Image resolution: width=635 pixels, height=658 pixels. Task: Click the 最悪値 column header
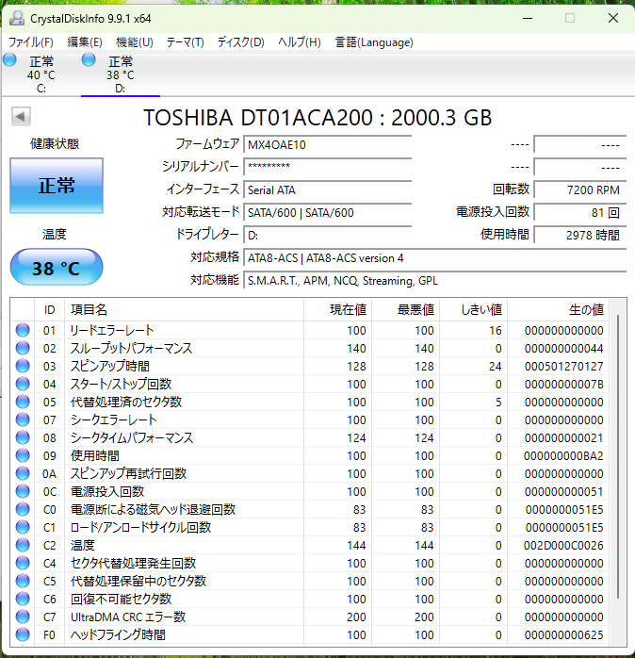405,310
